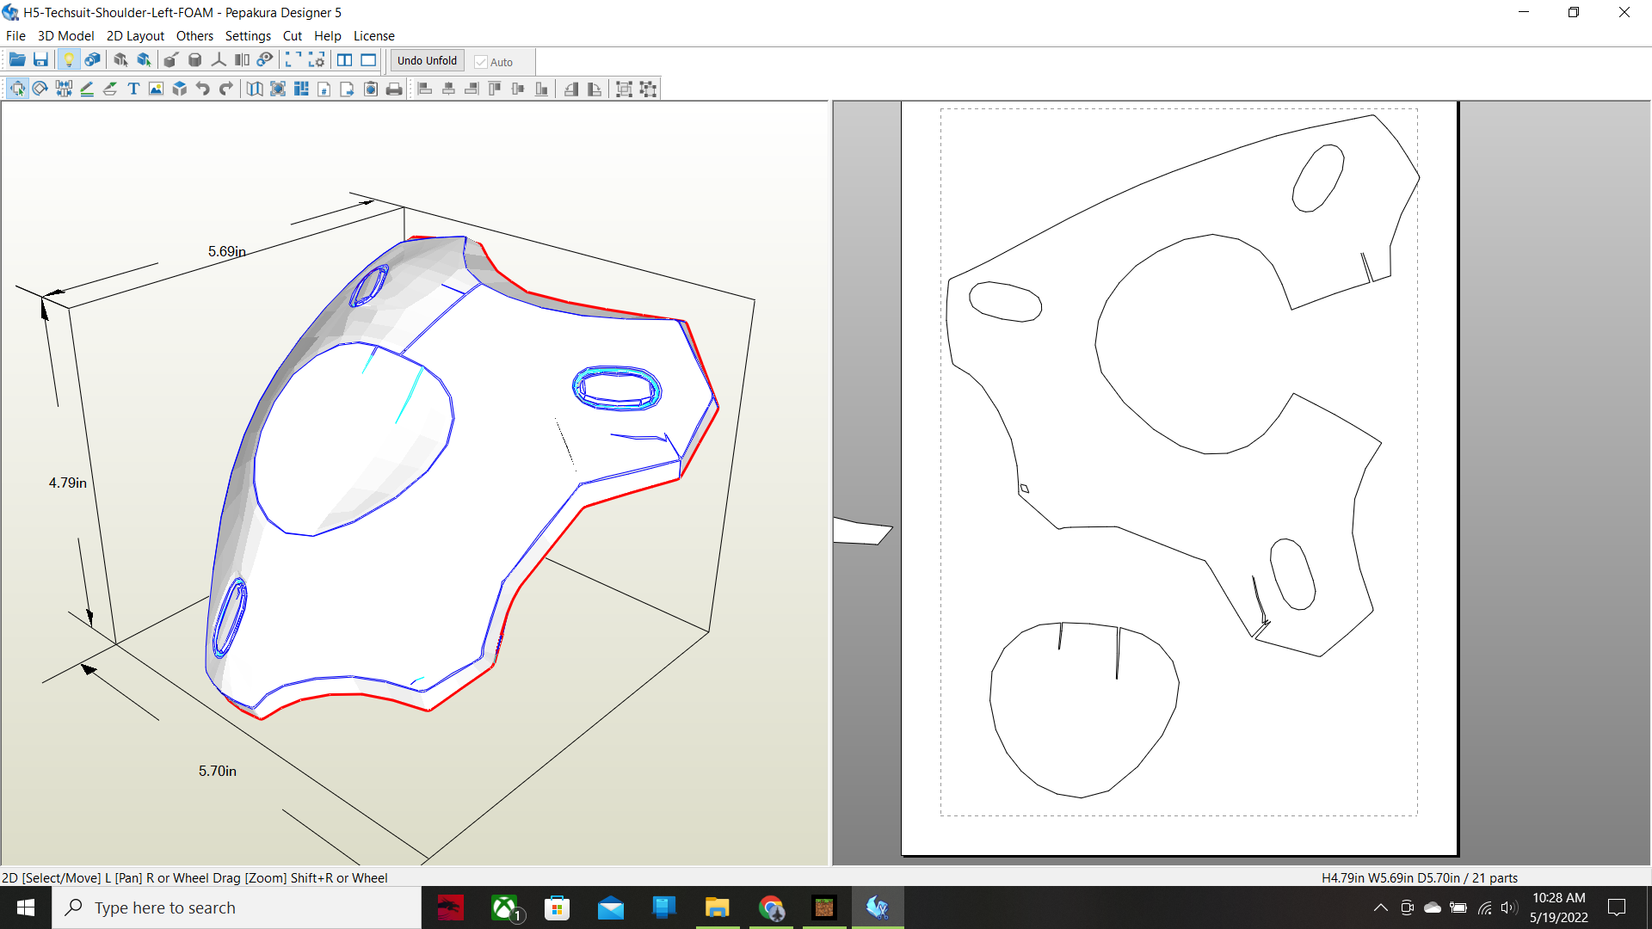Open the 3D Model menu
The image size is (1652, 929).
point(65,36)
